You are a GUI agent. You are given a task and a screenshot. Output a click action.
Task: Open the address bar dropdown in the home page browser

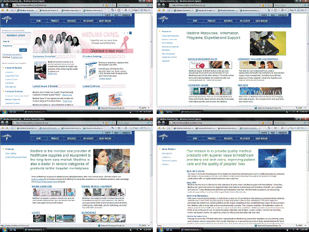tap(103, 5)
